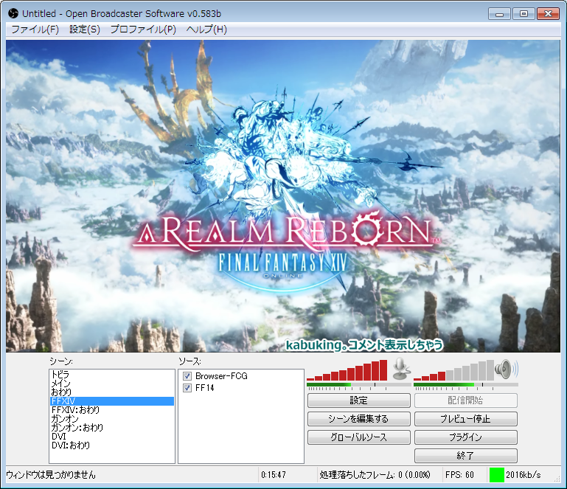Viewport: 567px width, 489px height.
Task: Select the Browser-FCG source name
Action: tap(221, 376)
